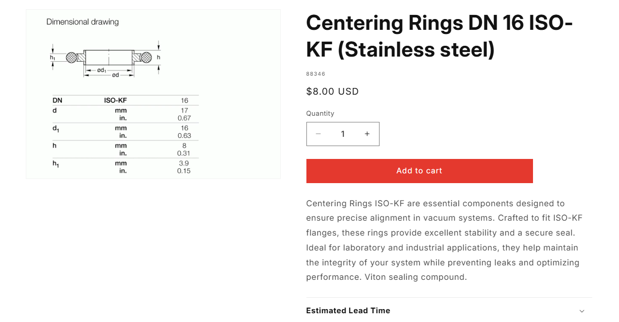Click the d row value 17 mm

pos(184,111)
